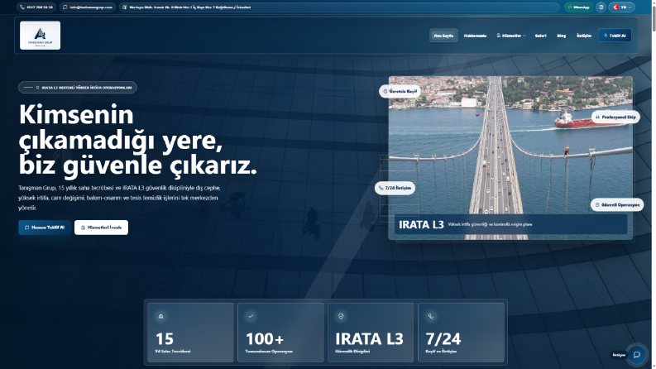Click the info email address pill
This screenshot has width=656, height=369.
click(x=88, y=7)
